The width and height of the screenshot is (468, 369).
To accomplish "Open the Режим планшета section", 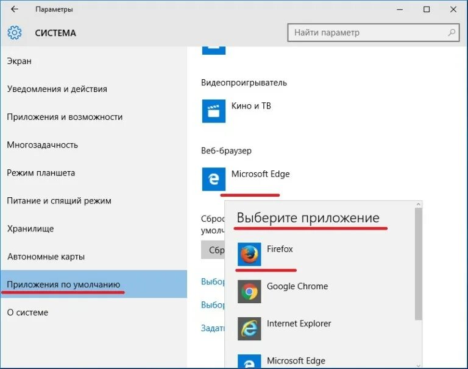I will [x=93, y=173].
